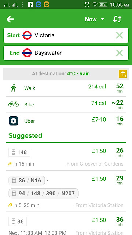Edit the End Bayswater input field
132x235 pixels.
click(x=66, y=53)
